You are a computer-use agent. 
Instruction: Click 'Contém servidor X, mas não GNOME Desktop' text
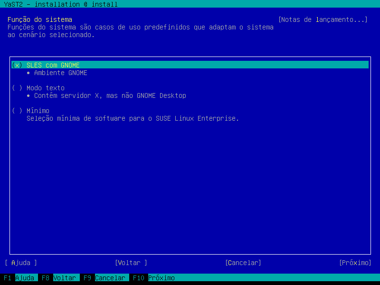click(106, 95)
